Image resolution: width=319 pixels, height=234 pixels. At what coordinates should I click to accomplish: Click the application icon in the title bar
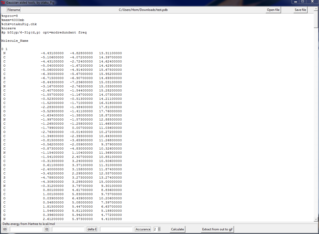click(x=3, y=3)
